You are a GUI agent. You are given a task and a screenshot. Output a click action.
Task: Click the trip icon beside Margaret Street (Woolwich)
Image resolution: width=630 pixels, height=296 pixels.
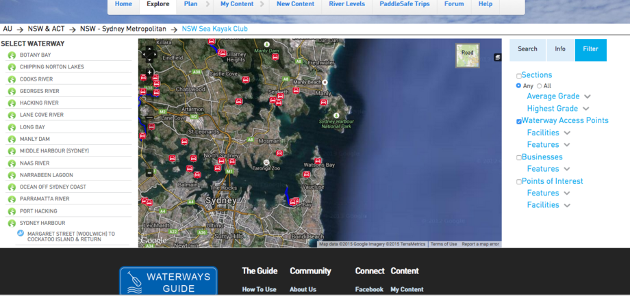(21, 233)
